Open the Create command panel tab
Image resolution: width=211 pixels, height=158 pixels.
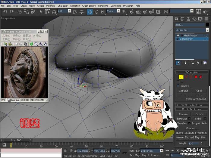176,19
